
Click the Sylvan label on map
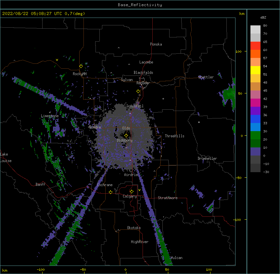(x=127, y=80)
